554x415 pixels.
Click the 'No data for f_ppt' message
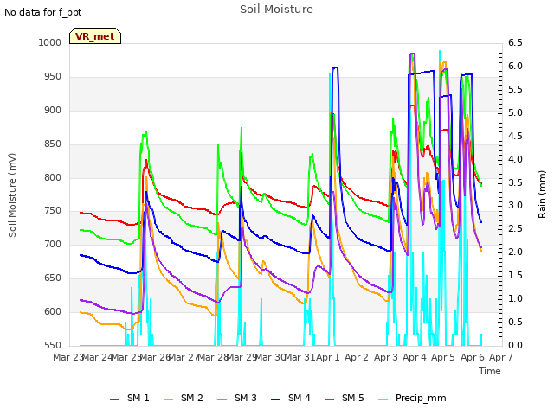[43, 12]
